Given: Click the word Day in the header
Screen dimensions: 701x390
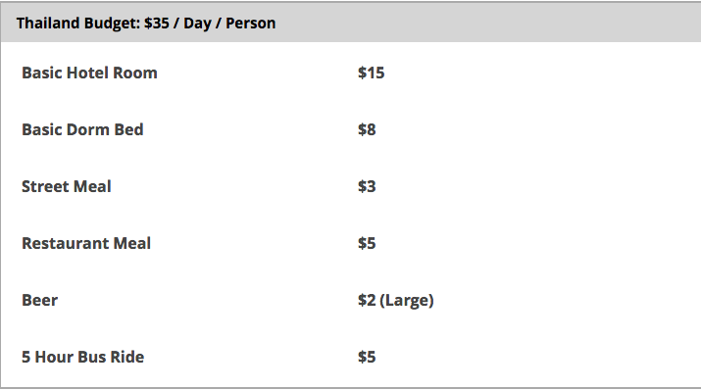Looking at the screenshot, I should coord(197,24).
